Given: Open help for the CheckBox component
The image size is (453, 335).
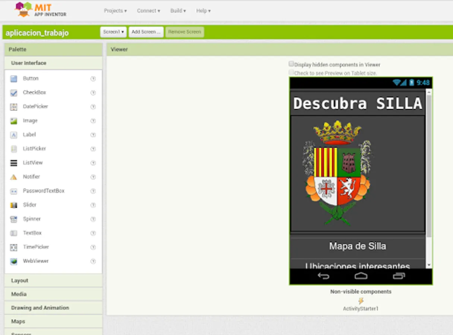Looking at the screenshot, I should [x=93, y=93].
